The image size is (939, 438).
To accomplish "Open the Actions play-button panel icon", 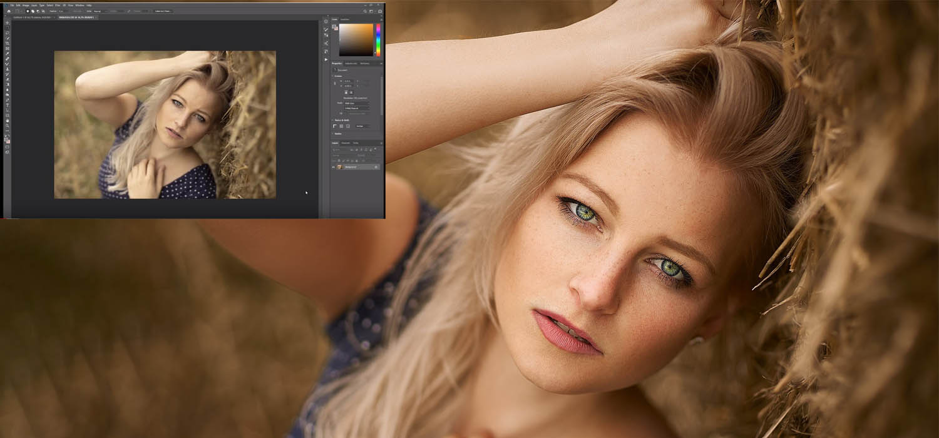I will (x=326, y=59).
